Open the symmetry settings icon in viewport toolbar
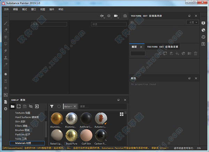This screenshot has height=152, width=209. 102,16
